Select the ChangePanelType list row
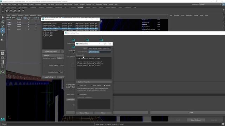 click(x=70, y=25)
